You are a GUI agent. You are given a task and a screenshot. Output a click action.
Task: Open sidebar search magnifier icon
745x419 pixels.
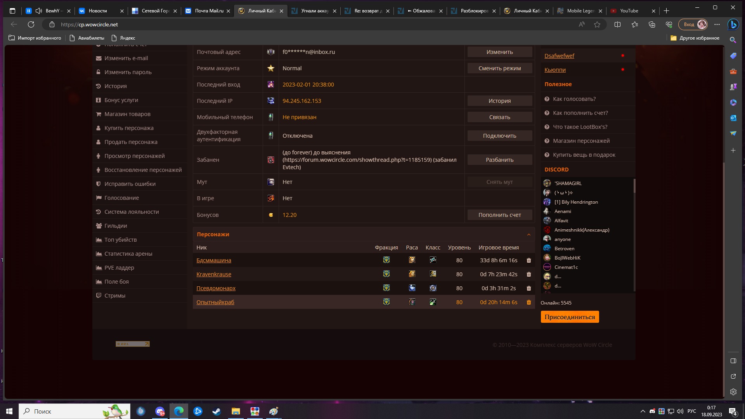(x=733, y=40)
